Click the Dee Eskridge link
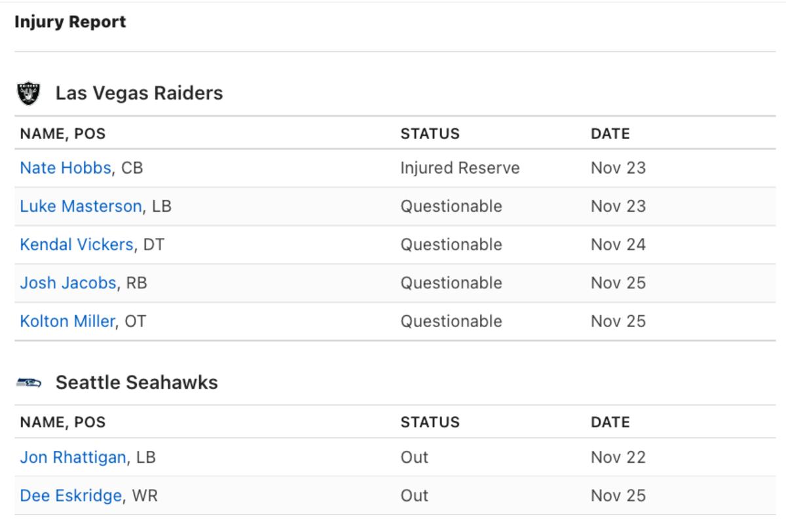The width and height of the screenshot is (786, 525). (x=71, y=496)
